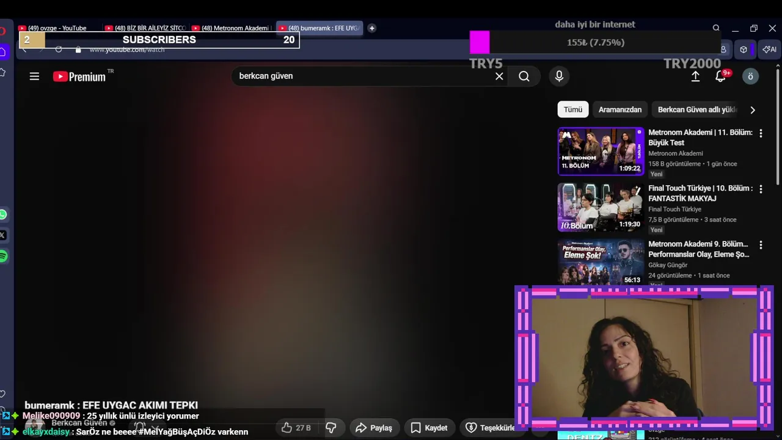
Task: Open the extensions cube icon
Action: pos(744,50)
